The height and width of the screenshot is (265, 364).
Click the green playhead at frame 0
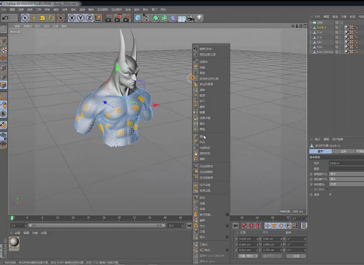(12, 218)
